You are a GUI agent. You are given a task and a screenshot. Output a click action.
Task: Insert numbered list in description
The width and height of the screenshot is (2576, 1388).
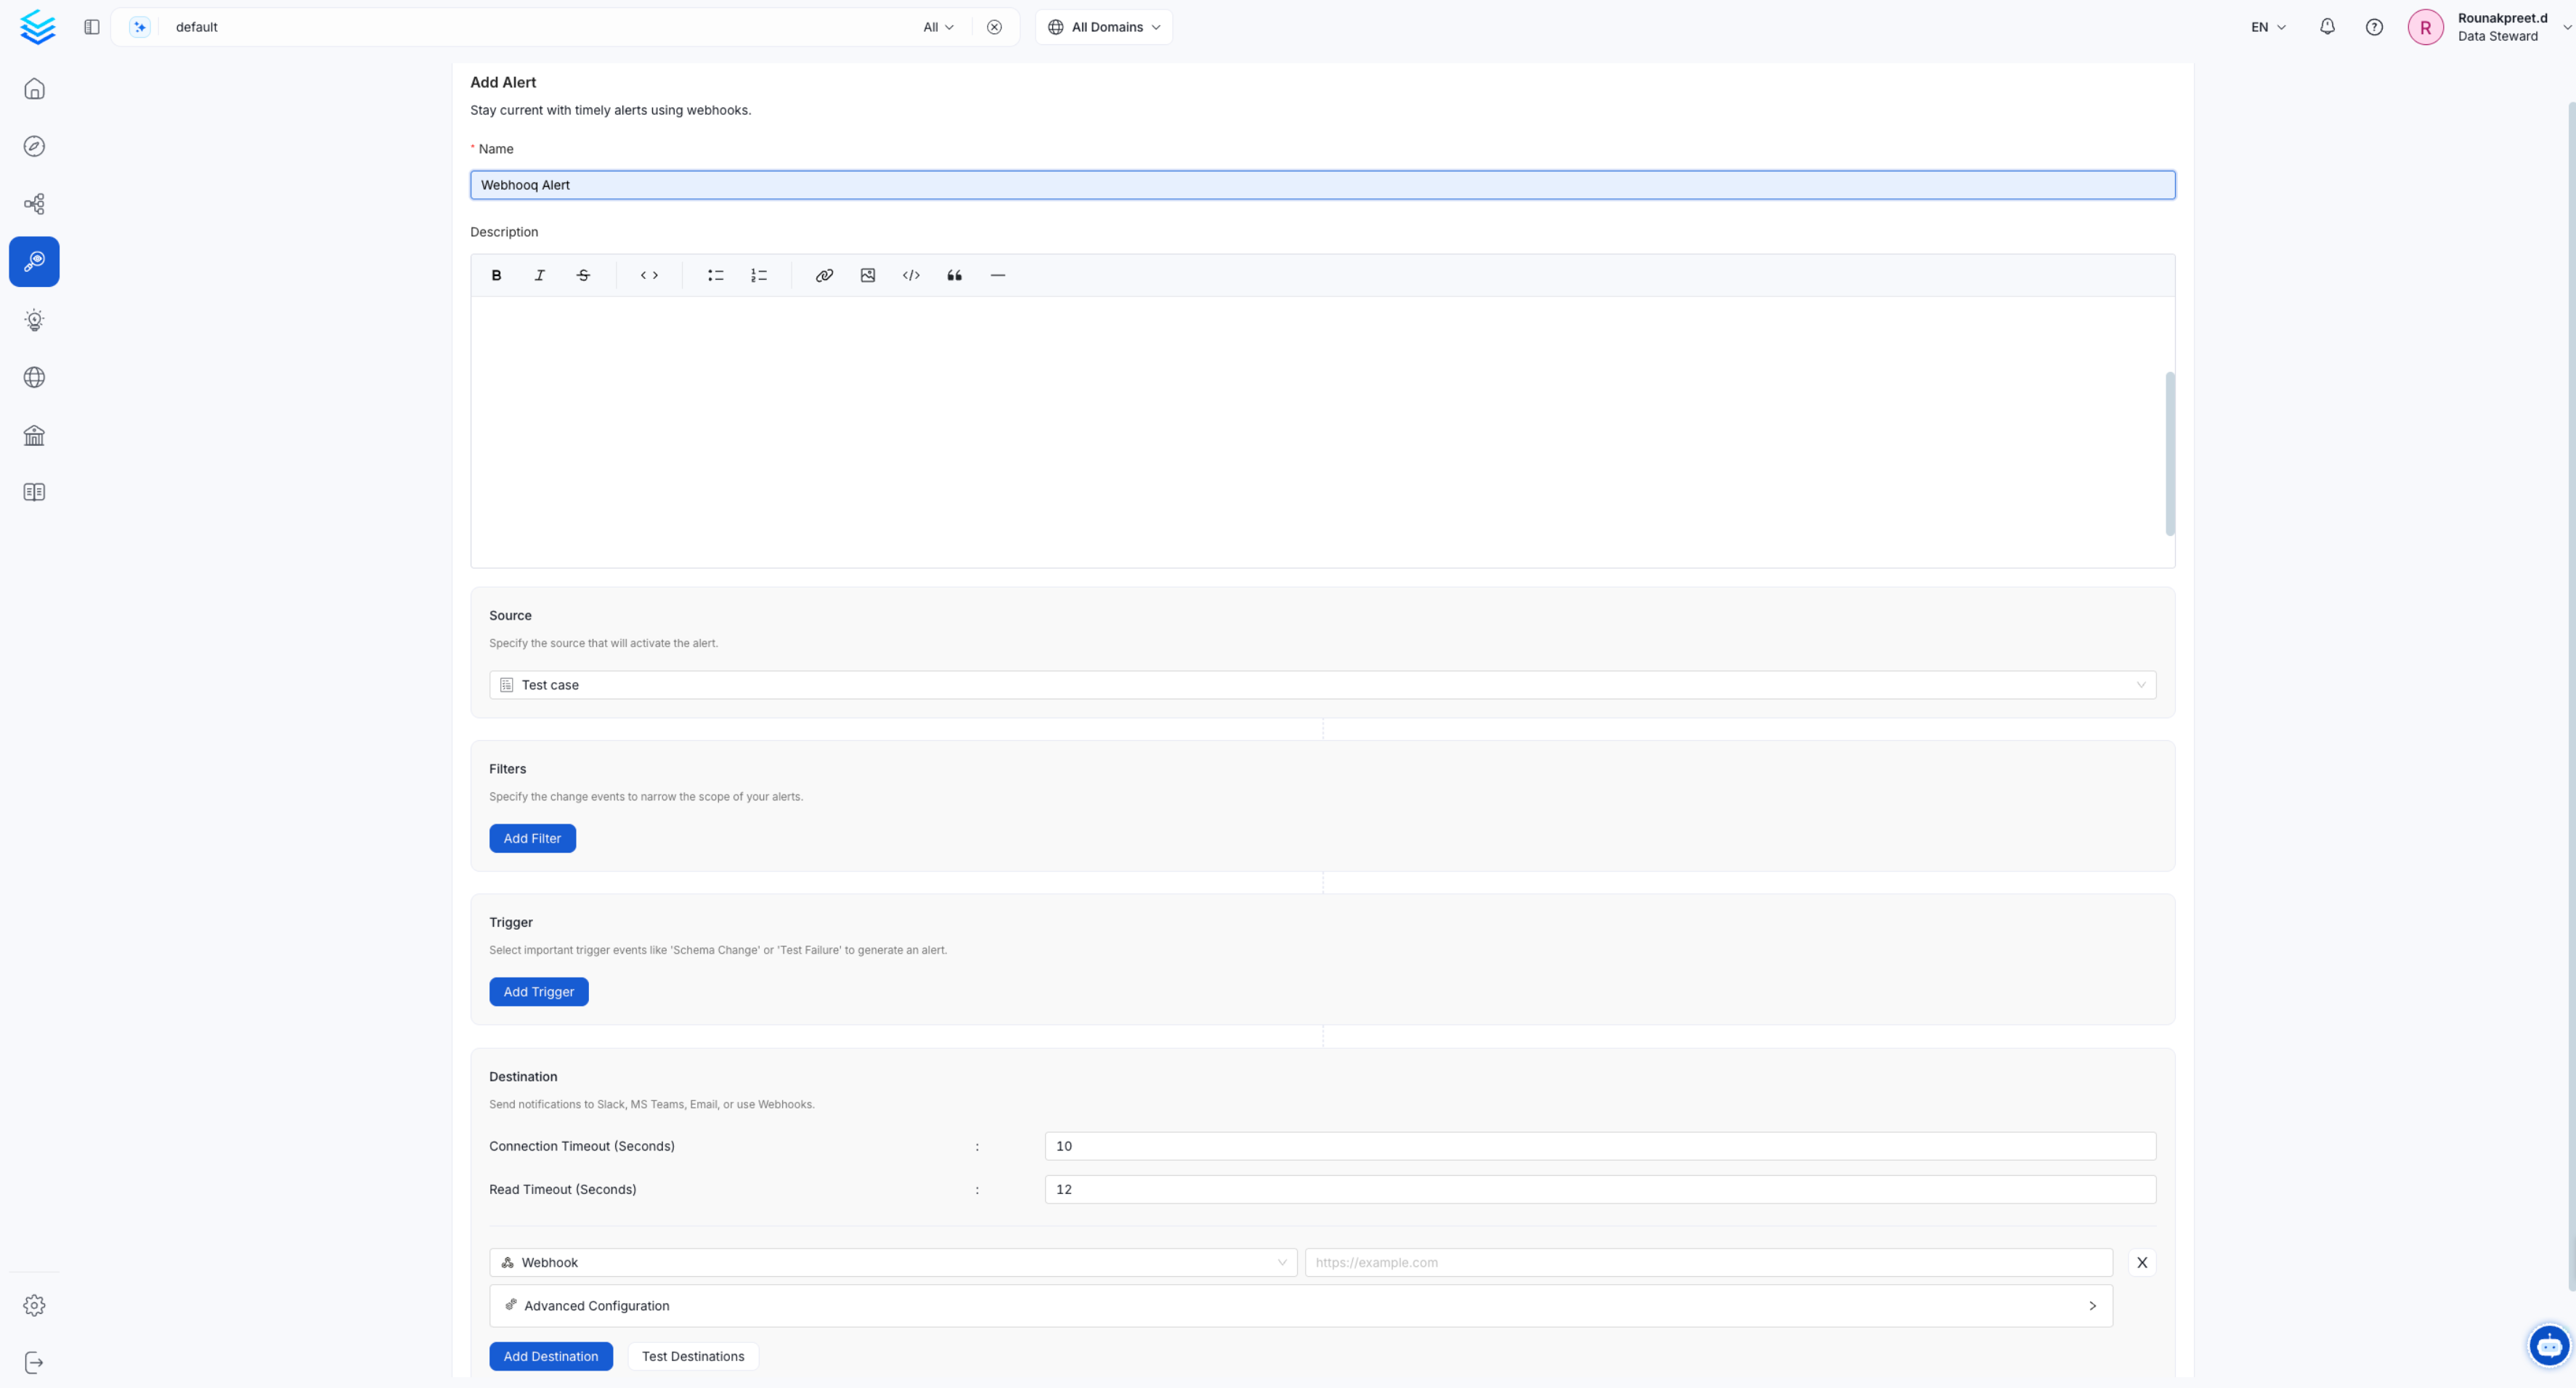[x=759, y=275]
